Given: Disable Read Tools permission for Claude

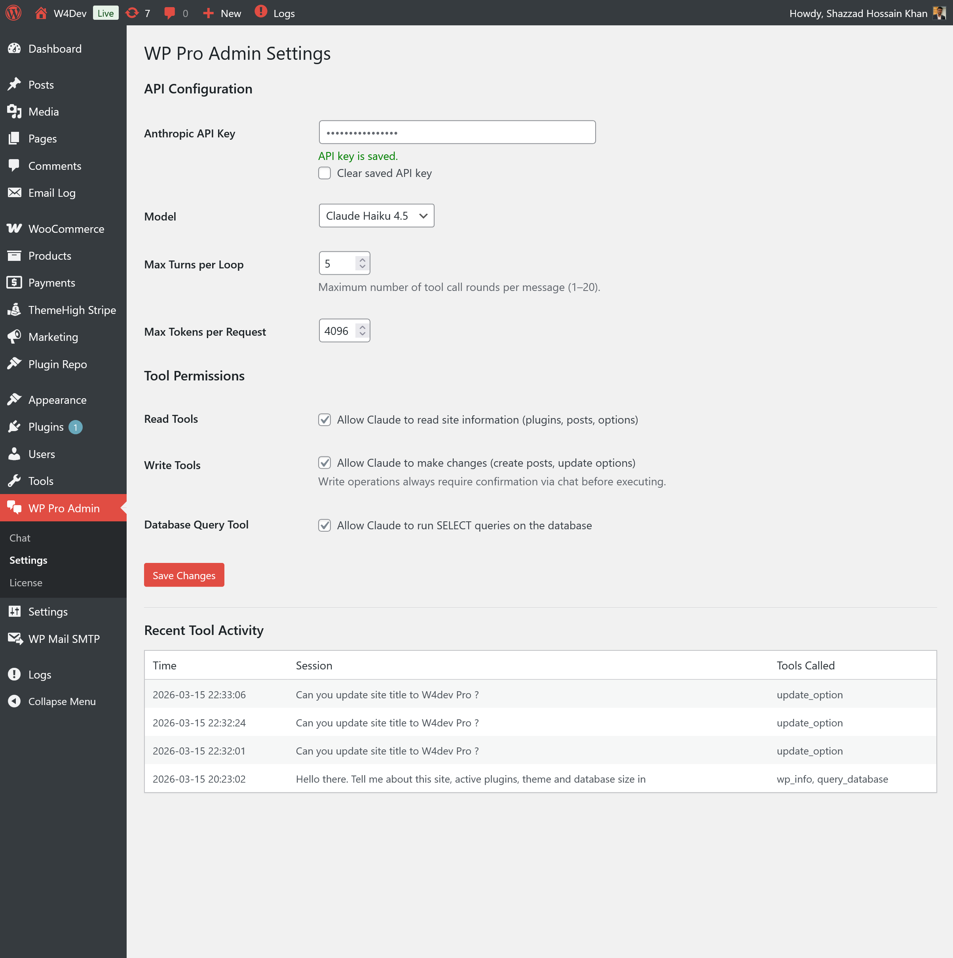Looking at the screenshot, I should tap(325, 420).
